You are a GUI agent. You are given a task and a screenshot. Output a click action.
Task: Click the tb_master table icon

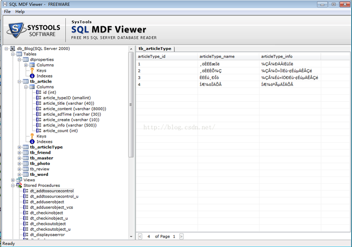[x=26, y=158]
